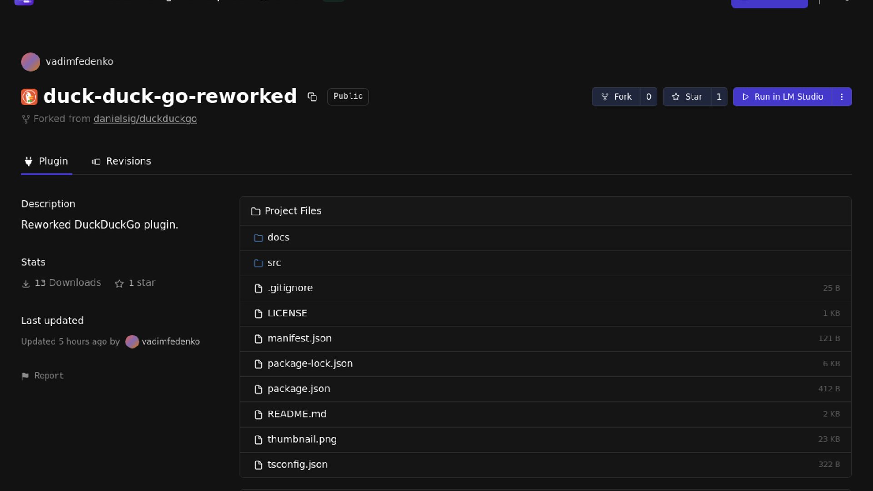Expand the docs folder
Screen dimensions: 873x491
click(278, 238)
